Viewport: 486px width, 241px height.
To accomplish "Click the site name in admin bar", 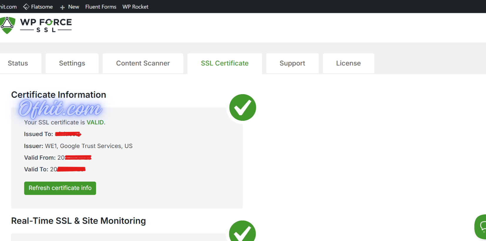I will point(8,7).
